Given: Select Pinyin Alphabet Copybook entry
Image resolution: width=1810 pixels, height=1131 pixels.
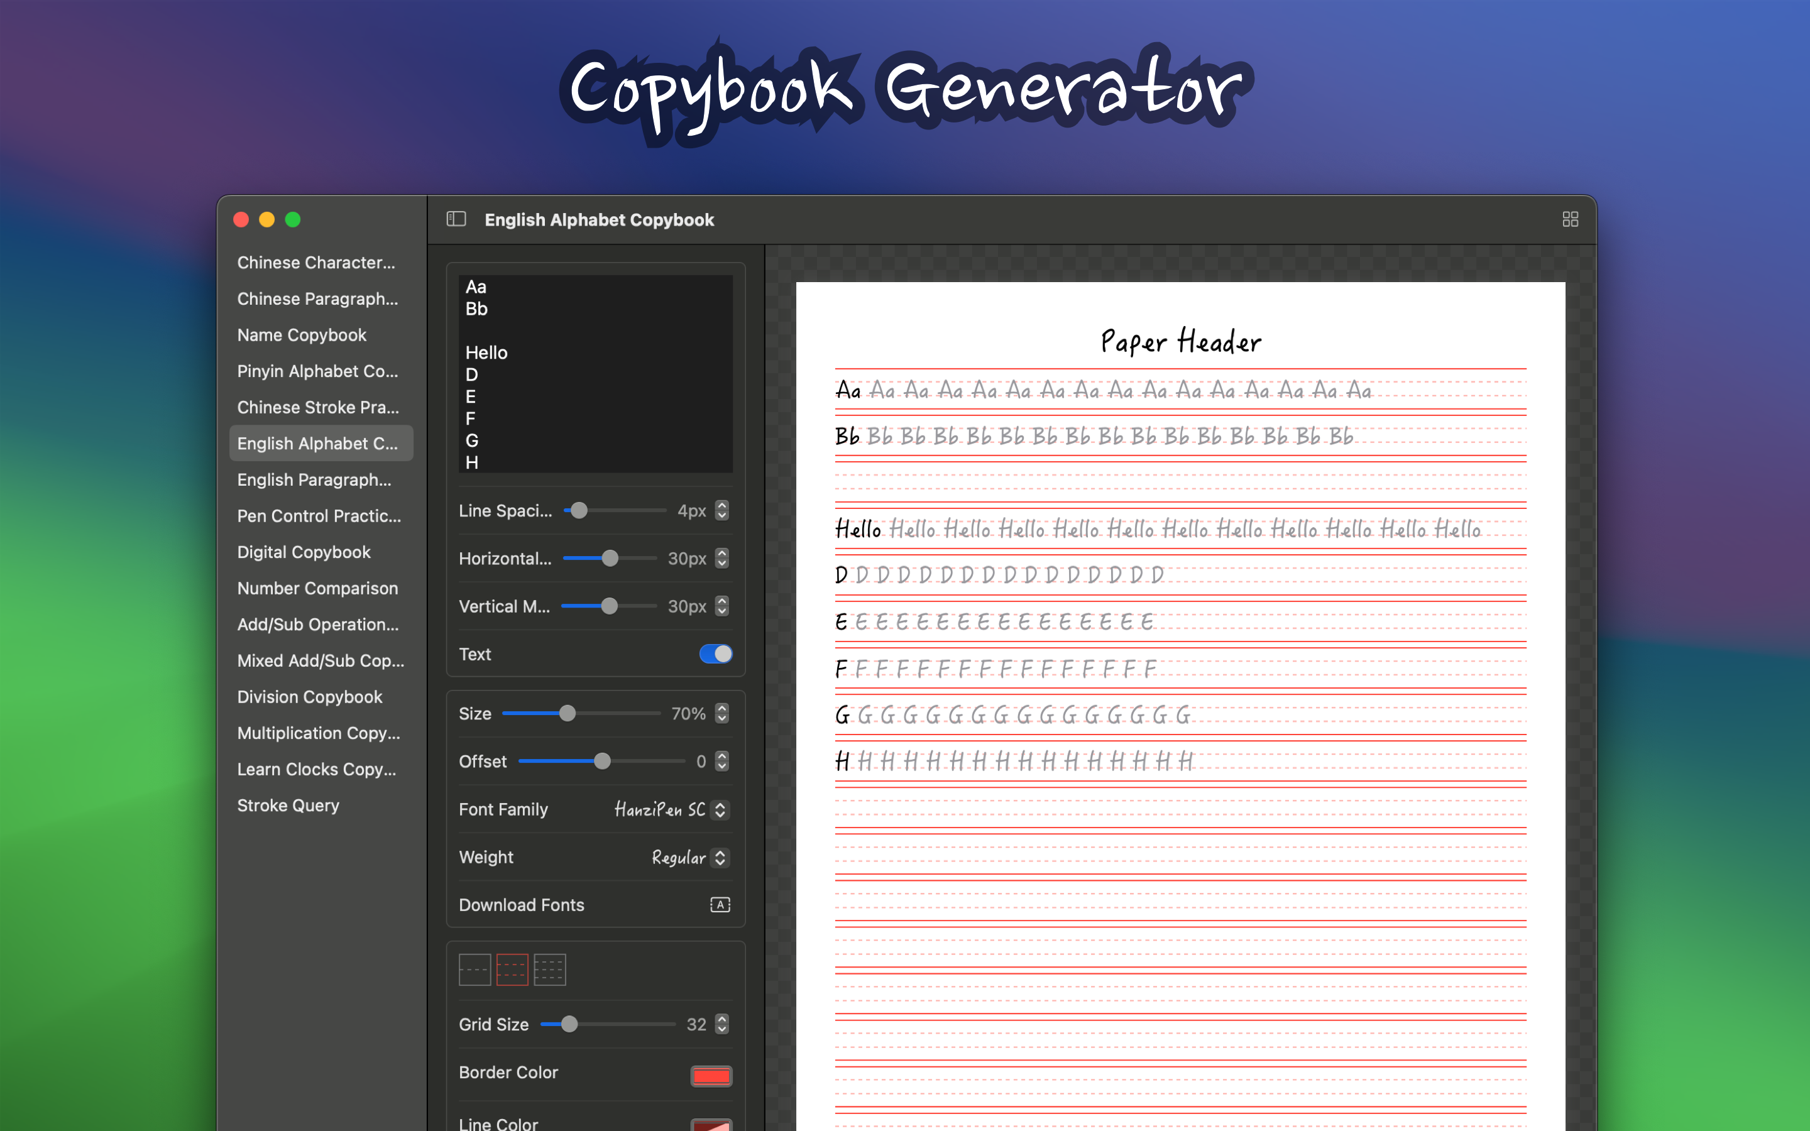Looking at the screenshot, I should [317, 371].
